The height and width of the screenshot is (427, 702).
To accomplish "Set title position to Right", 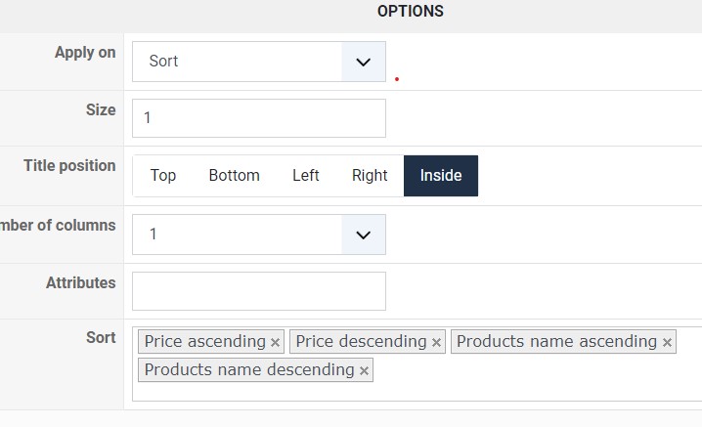I will (x=370, y=176).
